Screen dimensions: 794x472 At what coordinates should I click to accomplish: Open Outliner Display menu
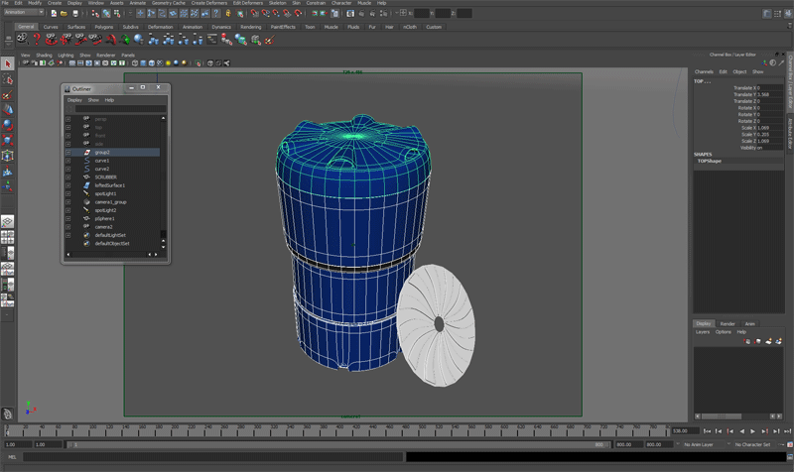74,100
